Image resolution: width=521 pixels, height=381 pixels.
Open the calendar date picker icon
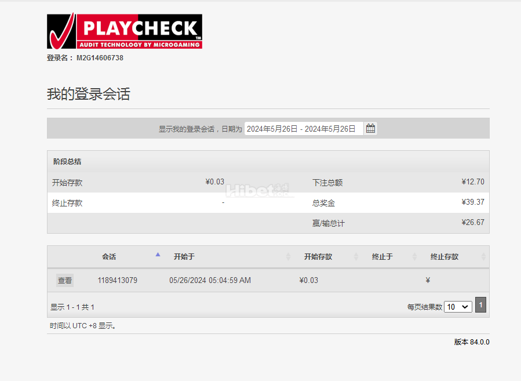coord(370,128)
